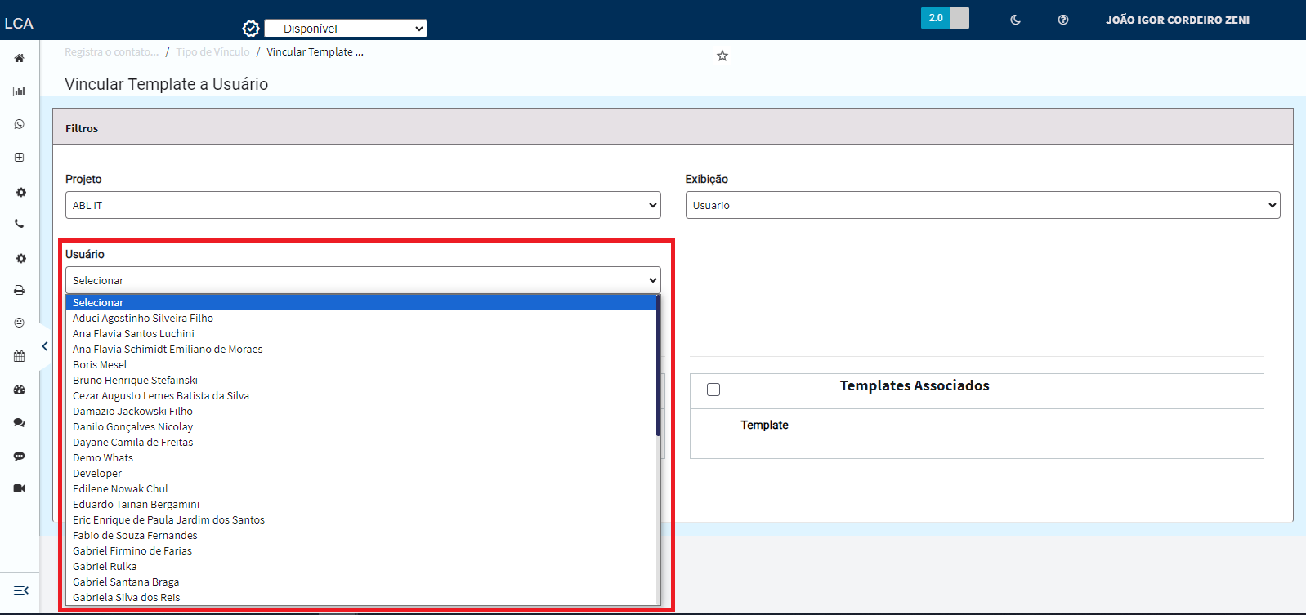Viewport: 1306px width, 615px height.
Task: Choose the highlighted Selecionar option in list
Action: (x=361, y=302)
